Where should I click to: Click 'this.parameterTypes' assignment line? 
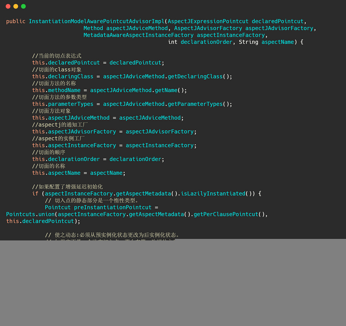132,104
